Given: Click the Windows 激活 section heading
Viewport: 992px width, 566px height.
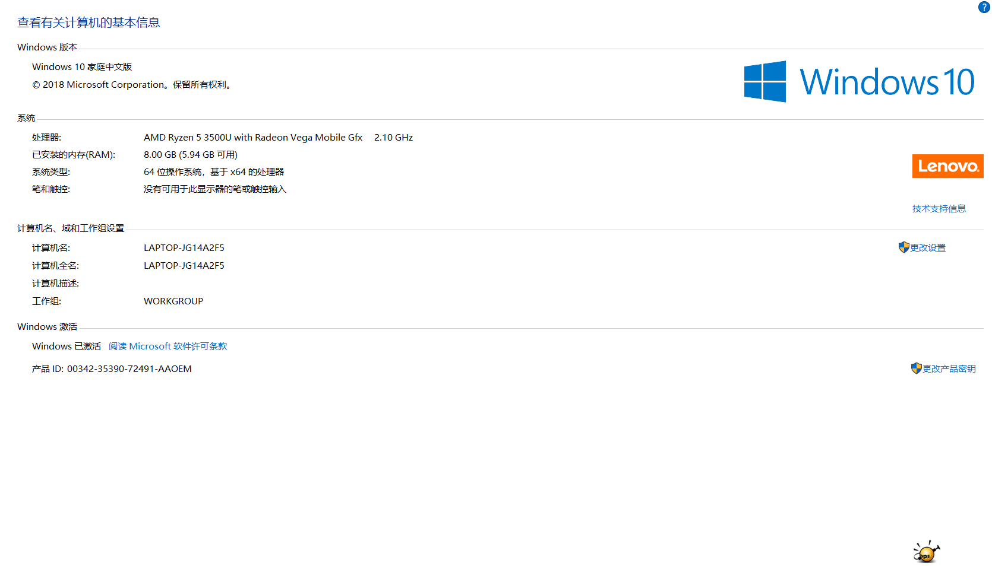Looking at the screenshot, I should [47, 326].
